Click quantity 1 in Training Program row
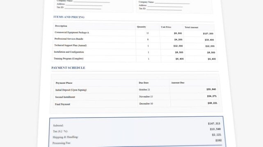The width and height of the screenshot is (263, 147). pos(149,59)
